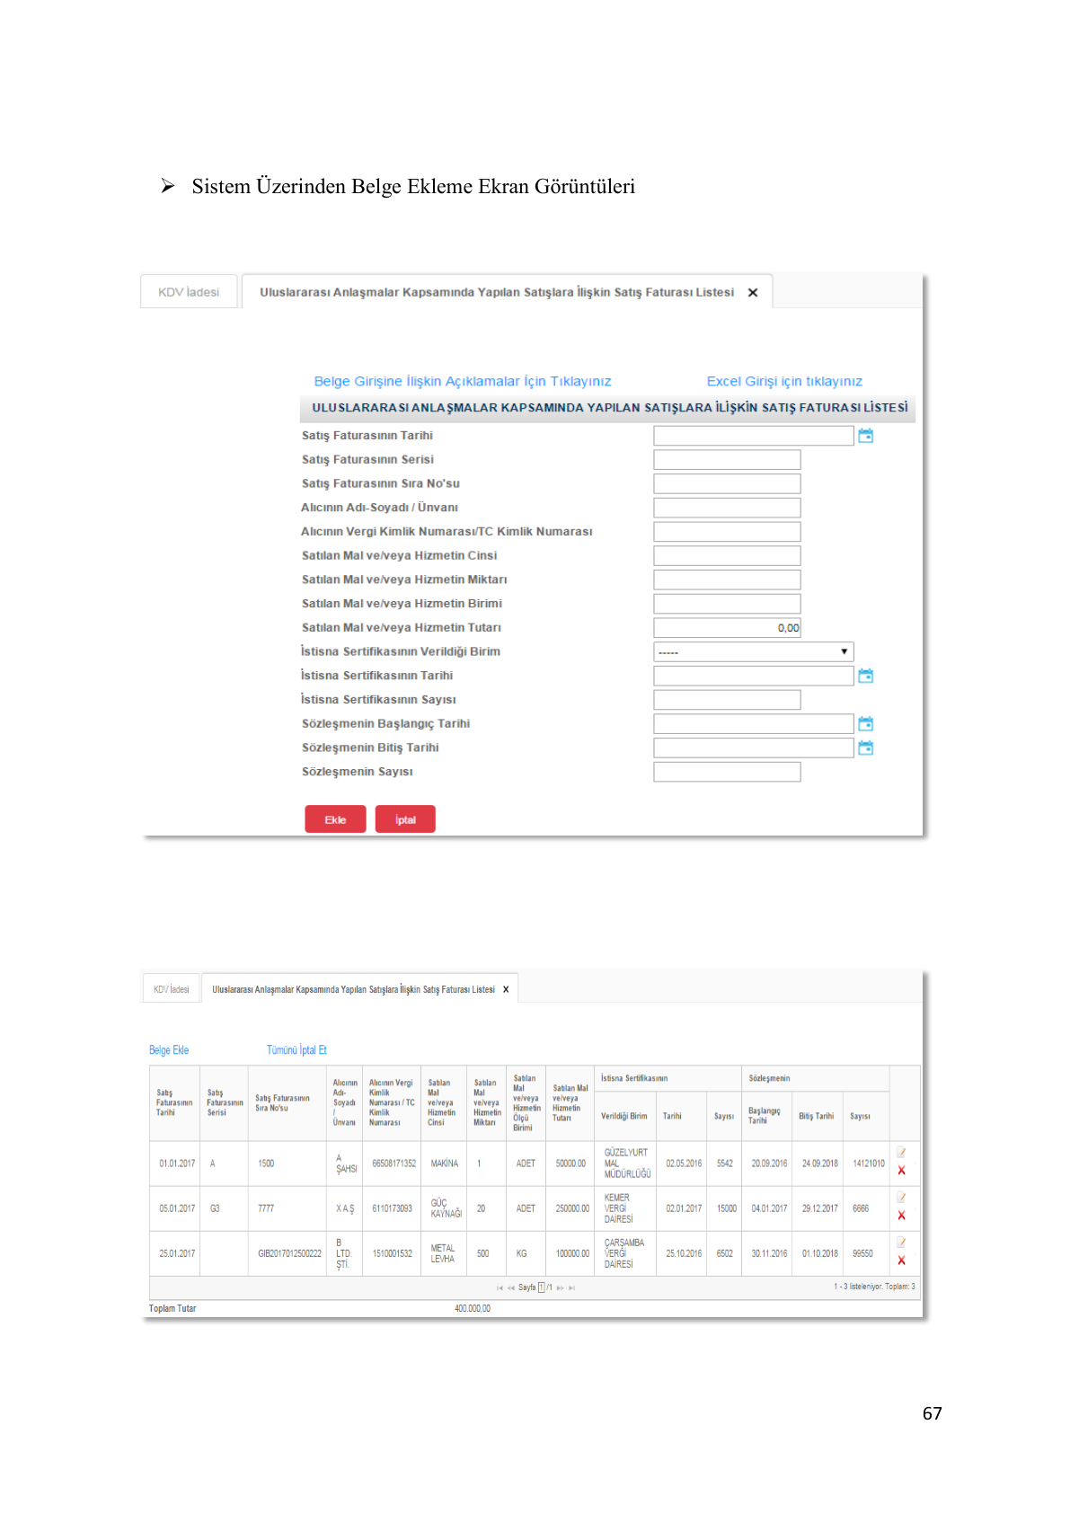Viewport: 1070px width, 1513px height.
Task: Click the Belge Ekle link
Action: (x=169, y=1050)
